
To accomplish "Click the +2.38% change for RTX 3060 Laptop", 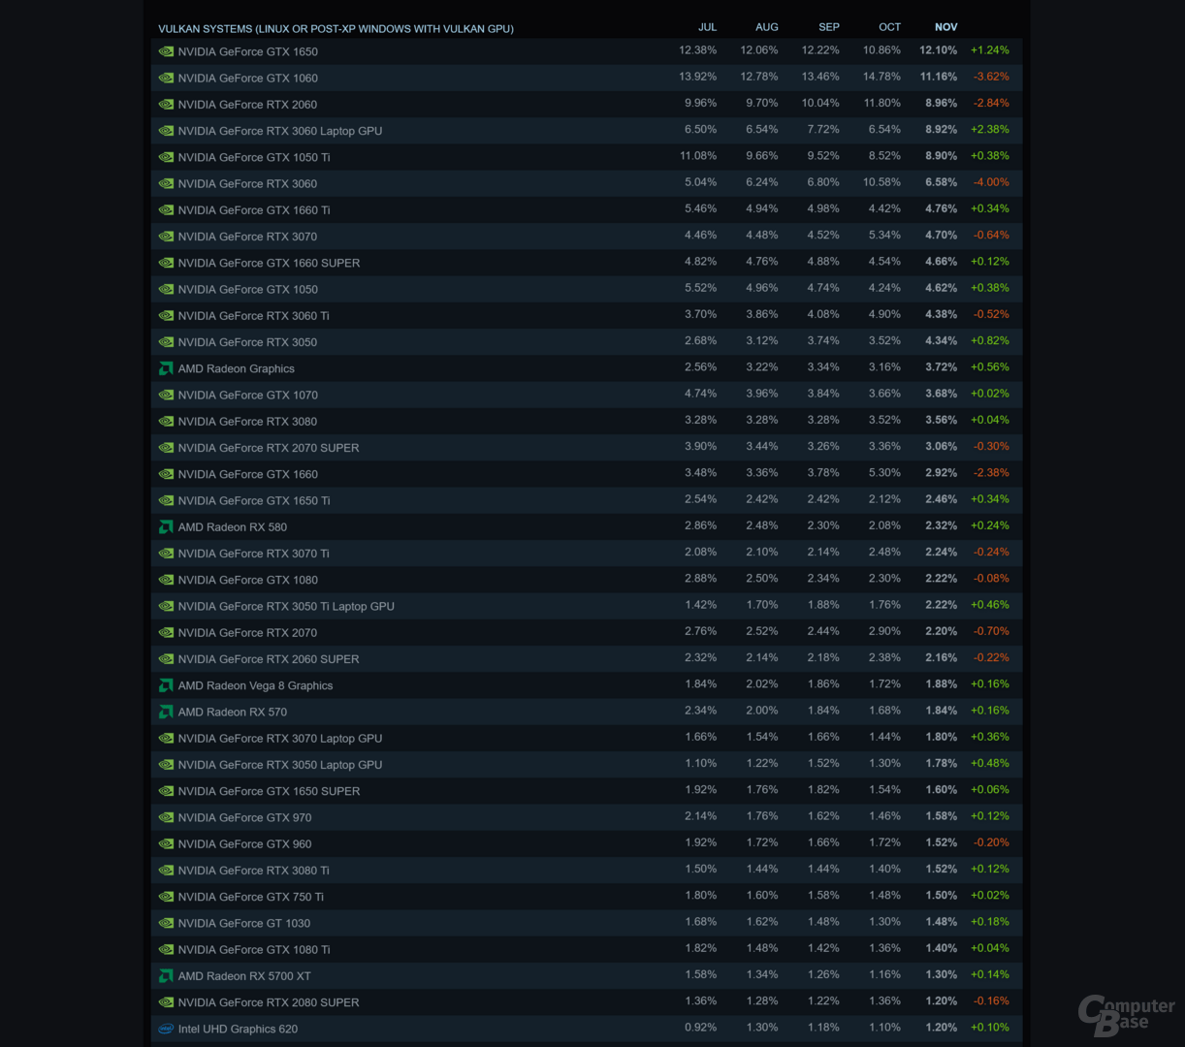I will click(x=989, y=130).
